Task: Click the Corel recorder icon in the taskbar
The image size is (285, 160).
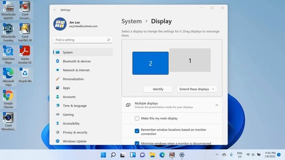Action: (x=172, y=155)
